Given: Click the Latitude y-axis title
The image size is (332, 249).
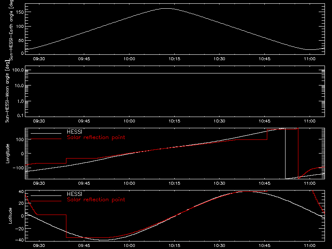Looking at the screenshot, I should tap(10, 216).
